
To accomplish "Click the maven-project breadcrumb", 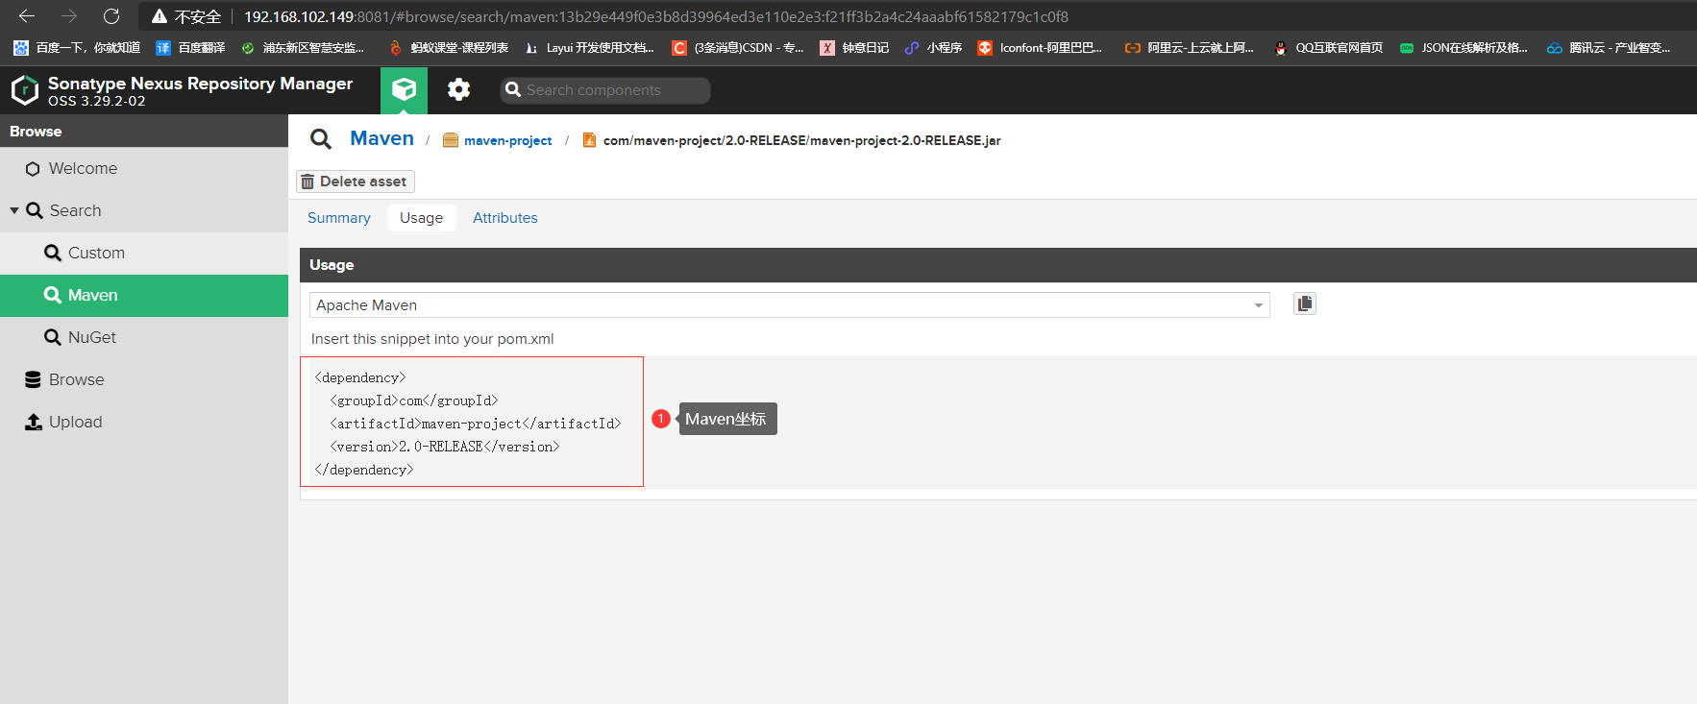I will click(x=507, y=140).
